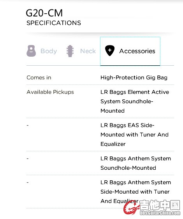Select LR Baggs EAS Side-Mounted entry
The height and width of the screenshot is (219, 183).
(134, 135)
